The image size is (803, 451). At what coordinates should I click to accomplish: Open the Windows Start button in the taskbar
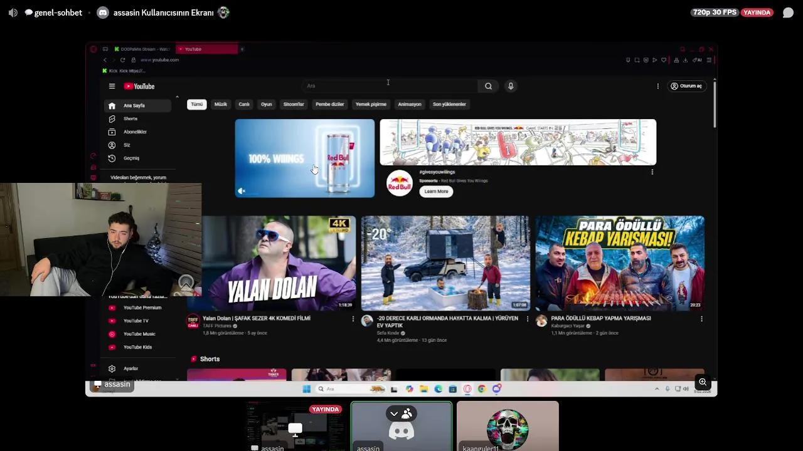pos(306,389)
